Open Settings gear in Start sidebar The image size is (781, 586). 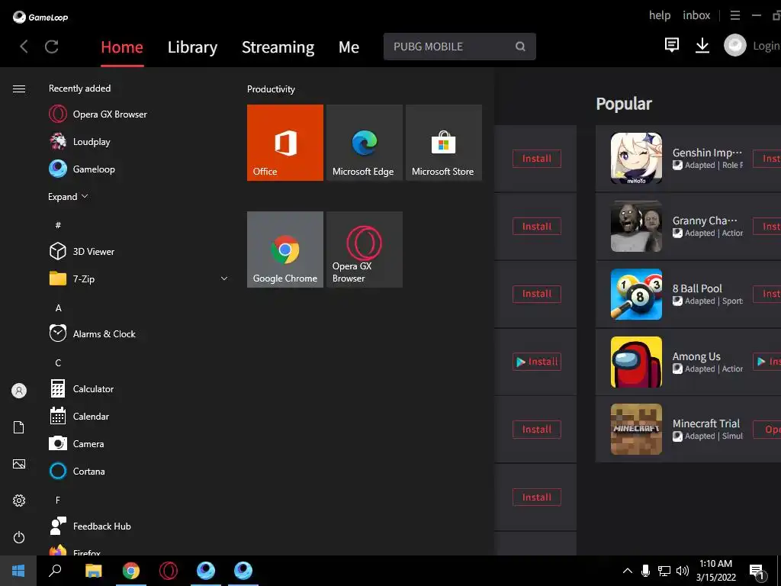tap(19, 501)
